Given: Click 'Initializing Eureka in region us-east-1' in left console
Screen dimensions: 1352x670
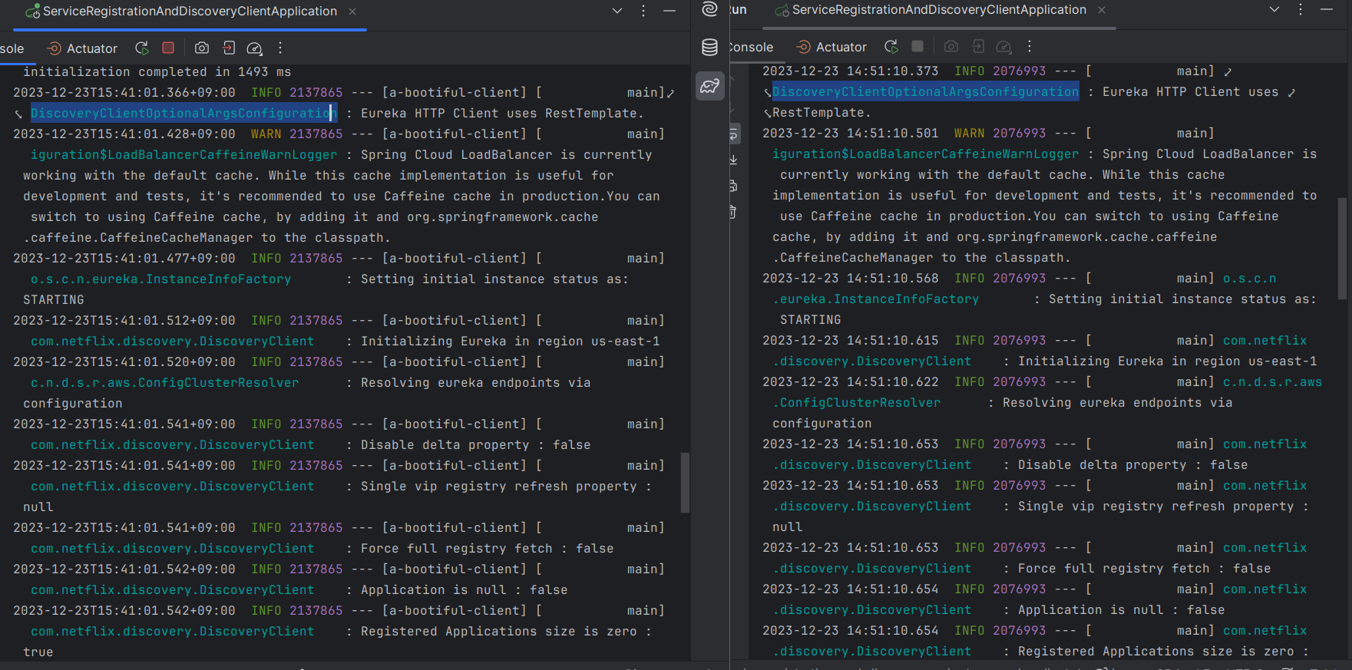Looking at the screenshot, I should [x=510, y=342].
